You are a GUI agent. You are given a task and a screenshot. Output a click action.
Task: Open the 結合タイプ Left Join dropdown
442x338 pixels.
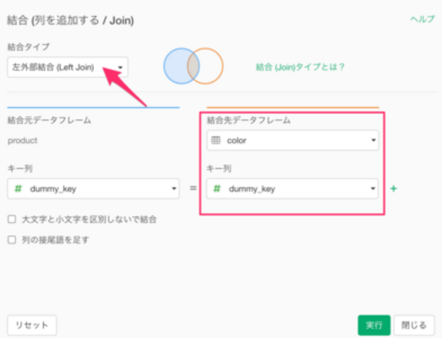point(68,67)
